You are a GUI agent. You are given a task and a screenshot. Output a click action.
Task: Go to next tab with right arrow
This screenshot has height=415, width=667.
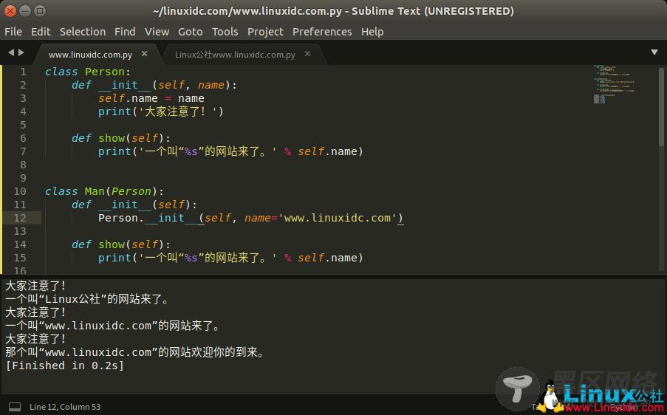coord(21,52)
